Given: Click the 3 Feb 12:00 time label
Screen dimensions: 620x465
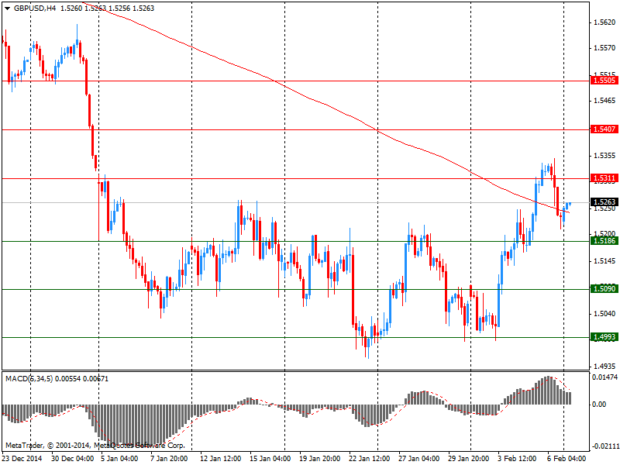Looking at the screenshot, I should (x=516, y=459).
